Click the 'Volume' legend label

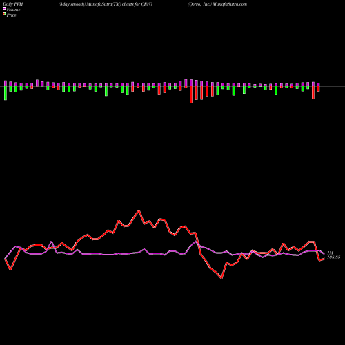(x=13, y=10)
